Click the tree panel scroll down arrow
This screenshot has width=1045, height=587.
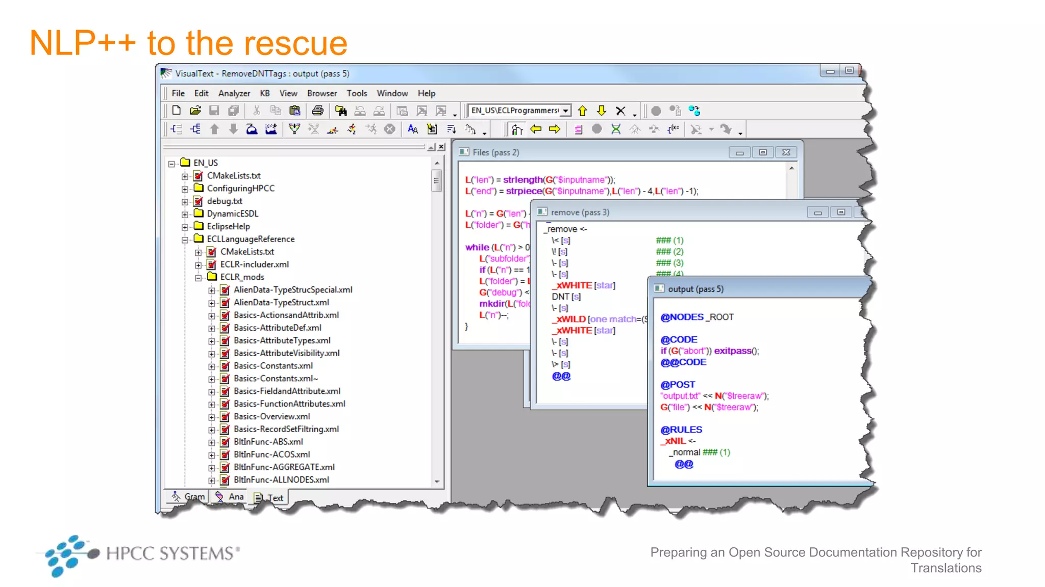(437, 481)
